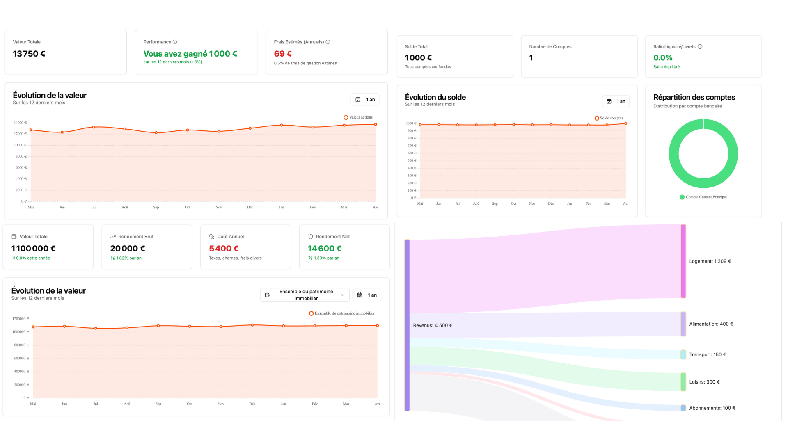788x443 pixels.
Task: Click coins icon next to Coût Annuel
Action: coord(212,237)
